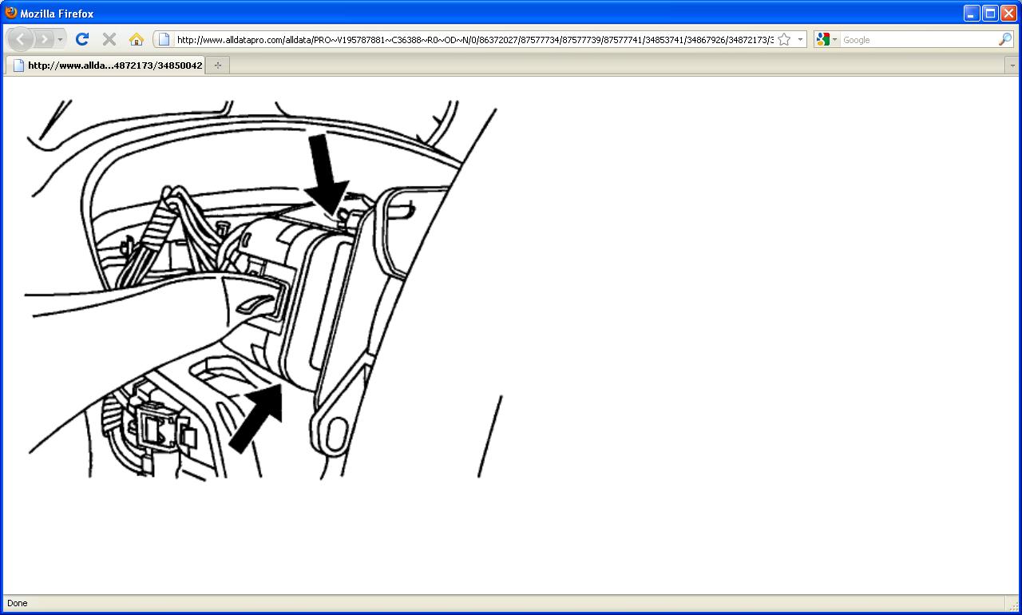Click the search magnifier button
This screenshot has width=1022, height=615.
coord(1005,39)
